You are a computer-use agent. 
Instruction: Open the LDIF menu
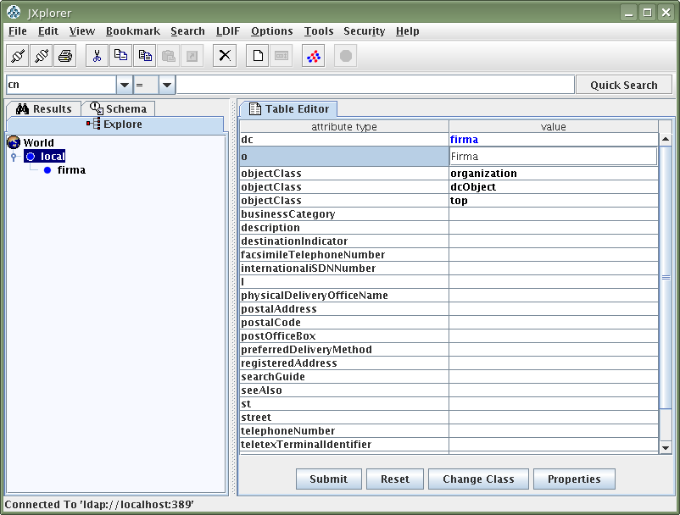(228, 31)
